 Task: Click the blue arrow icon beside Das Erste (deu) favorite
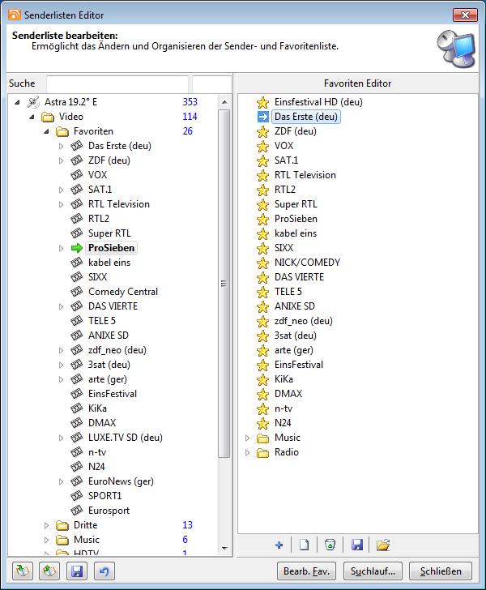262,117
